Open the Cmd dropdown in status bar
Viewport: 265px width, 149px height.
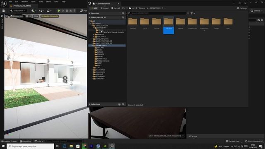[39, 141]
